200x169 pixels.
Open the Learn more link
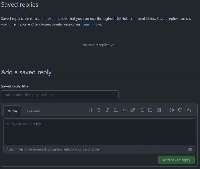(92, 24)
